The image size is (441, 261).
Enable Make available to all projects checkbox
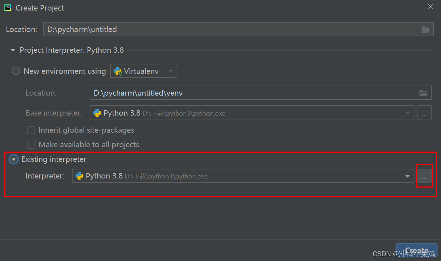[31, 145]
